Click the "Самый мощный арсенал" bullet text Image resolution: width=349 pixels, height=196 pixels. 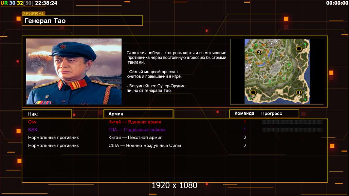click(x=154, y=74)
